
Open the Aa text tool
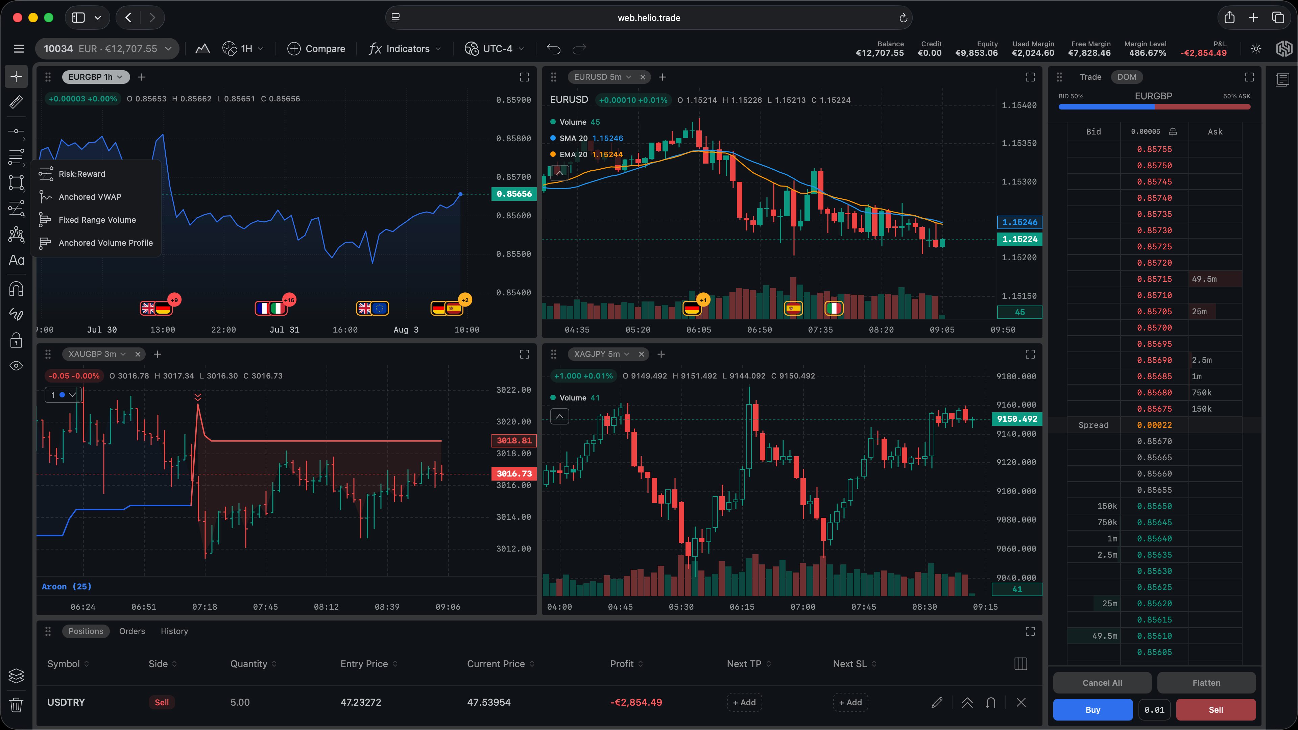pos(16,261)
